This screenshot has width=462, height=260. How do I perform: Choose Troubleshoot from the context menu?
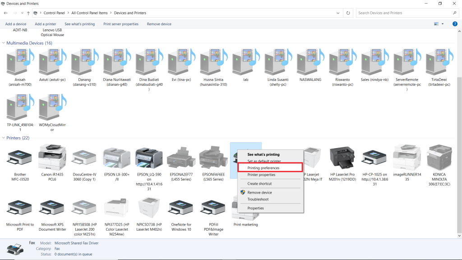click(258, 199)
